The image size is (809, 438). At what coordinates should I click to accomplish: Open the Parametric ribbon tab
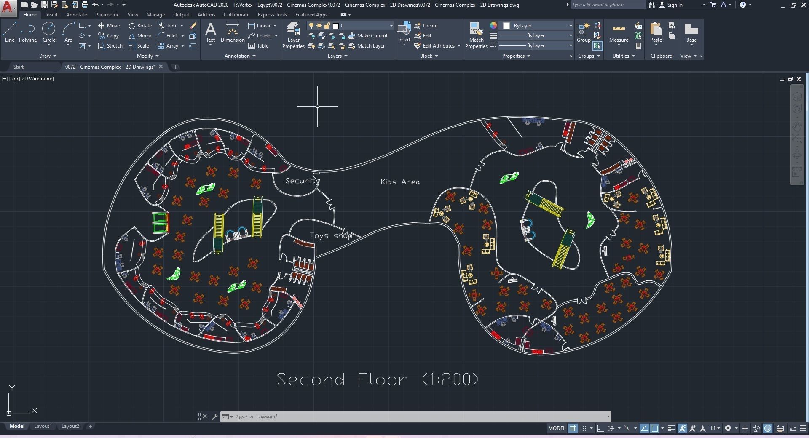pos(107,15)
